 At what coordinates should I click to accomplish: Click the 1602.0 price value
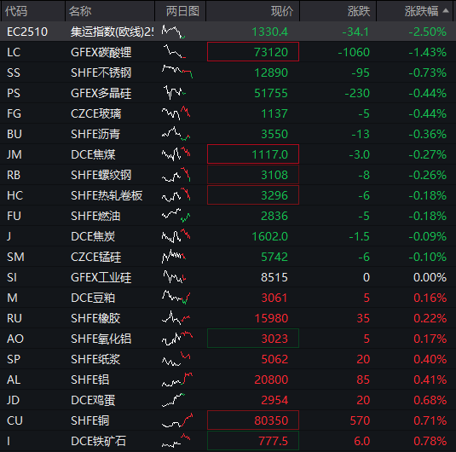click(269, 236)
